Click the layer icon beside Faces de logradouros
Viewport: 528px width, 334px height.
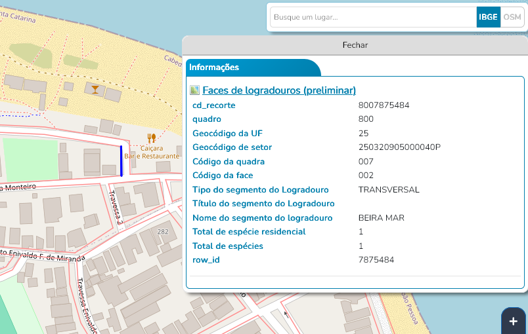coord(194,90)
